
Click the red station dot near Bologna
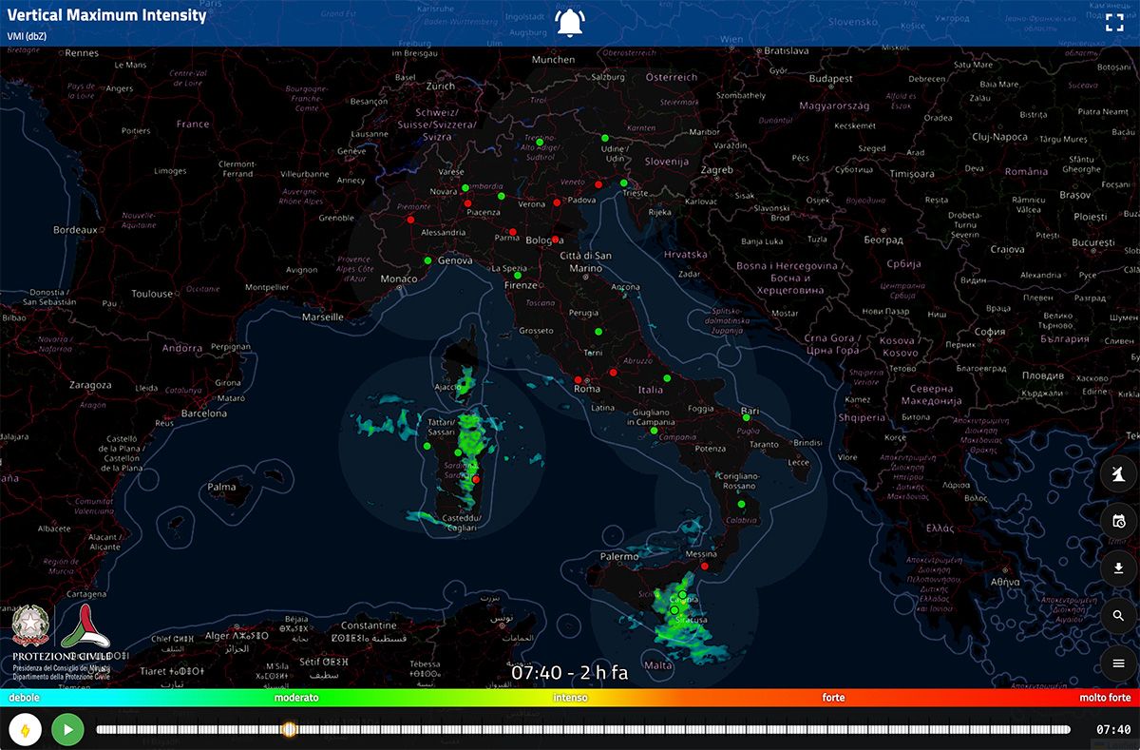point(555,240)
